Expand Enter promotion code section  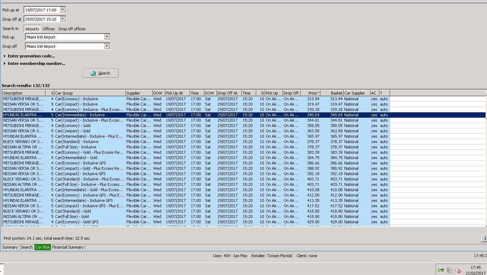[x=29, y=56]
